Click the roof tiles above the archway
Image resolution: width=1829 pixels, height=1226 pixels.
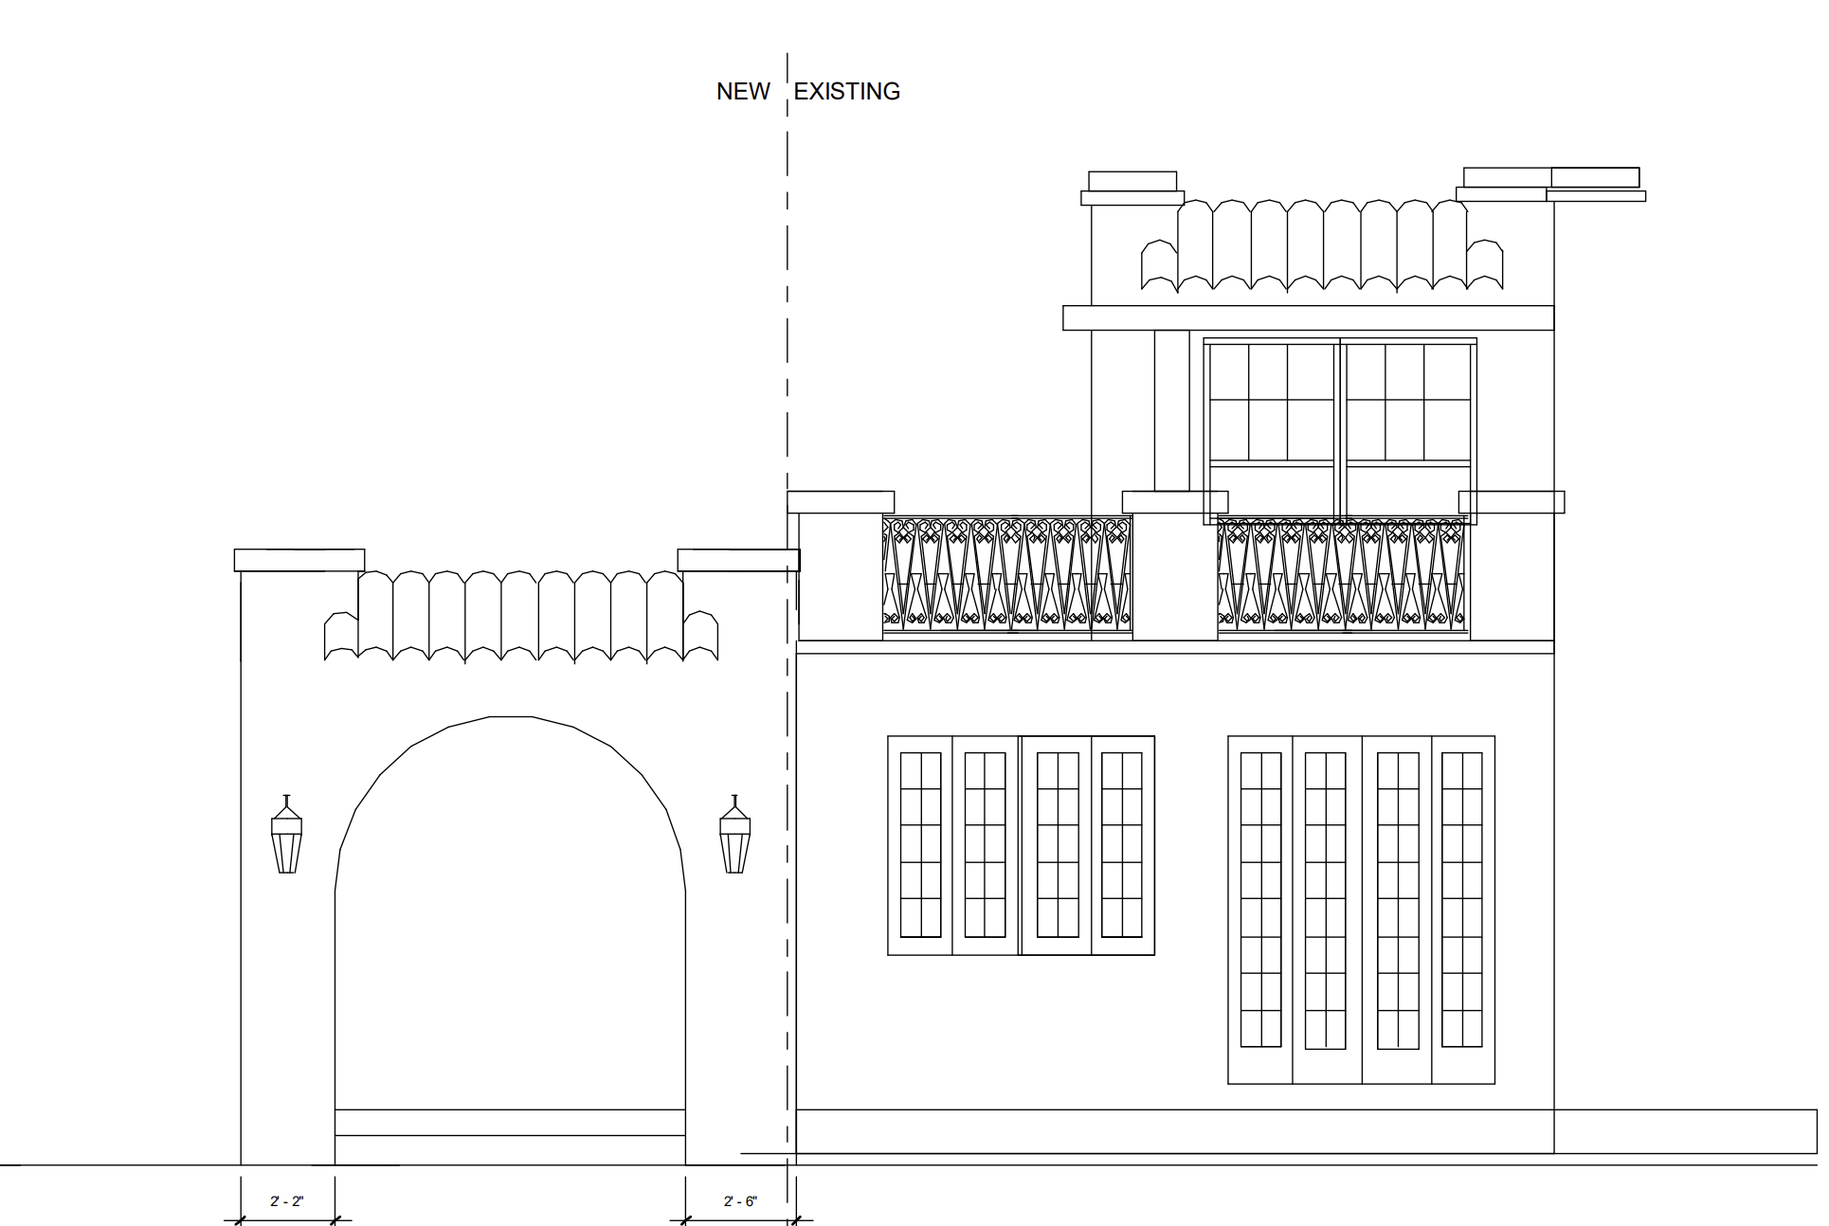(520, 614)
